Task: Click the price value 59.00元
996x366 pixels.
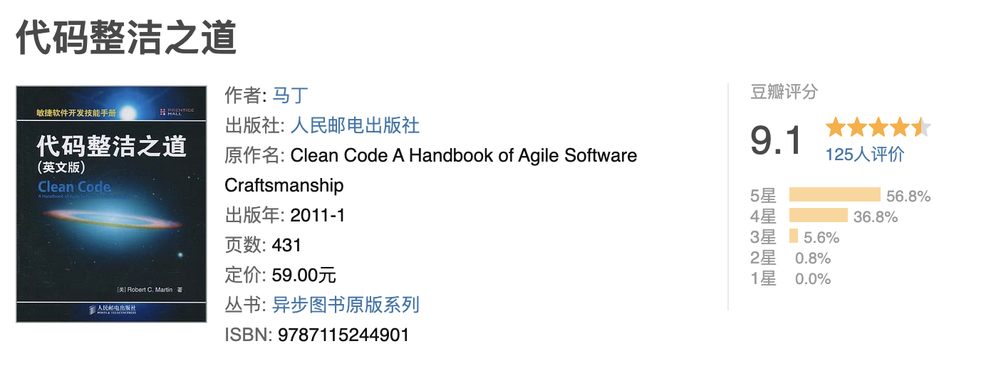Action: 304,275
